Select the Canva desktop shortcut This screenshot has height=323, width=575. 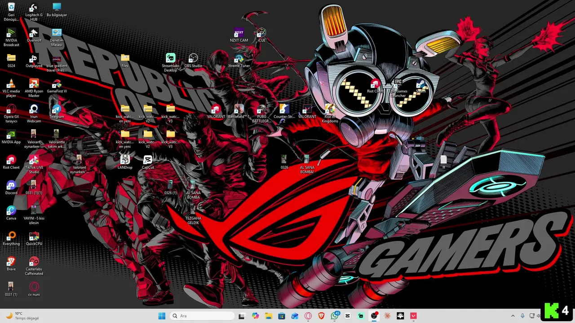coord(11,213)
